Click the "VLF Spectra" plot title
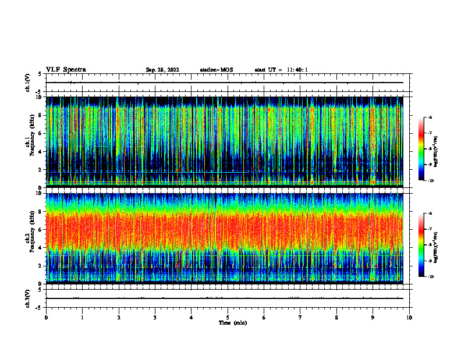This screenshot has height=356, width=461. tap(66, 70)
